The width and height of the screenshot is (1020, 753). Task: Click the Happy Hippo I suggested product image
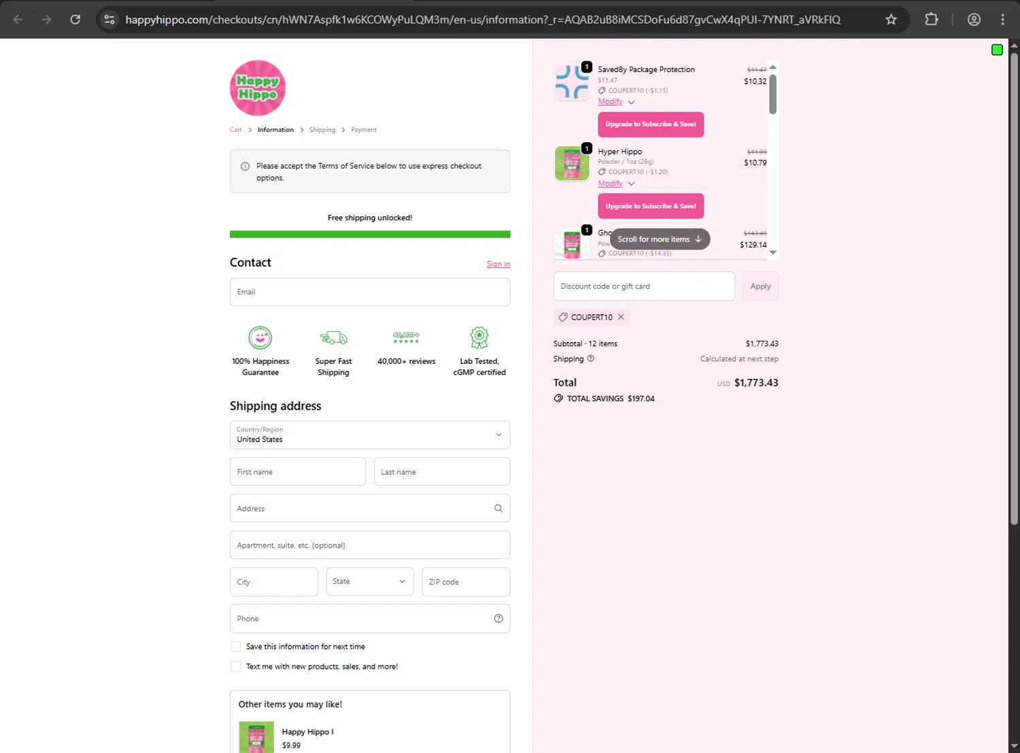point(256,737)
